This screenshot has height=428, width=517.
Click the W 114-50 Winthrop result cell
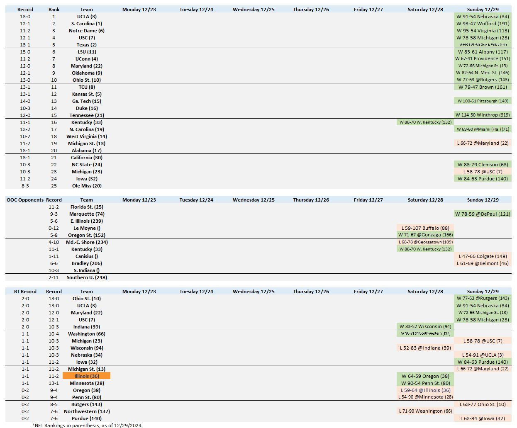(483, 115)
